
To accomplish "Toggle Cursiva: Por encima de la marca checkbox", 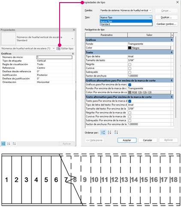I will pos(130,117).
